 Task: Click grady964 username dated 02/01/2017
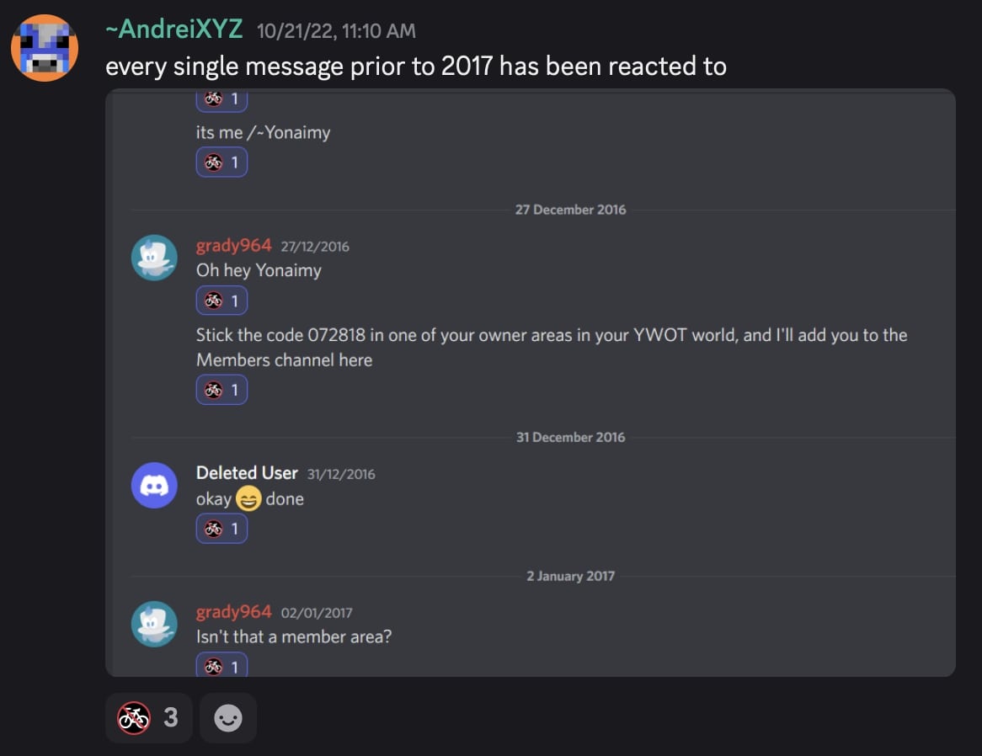coord(233,612)
